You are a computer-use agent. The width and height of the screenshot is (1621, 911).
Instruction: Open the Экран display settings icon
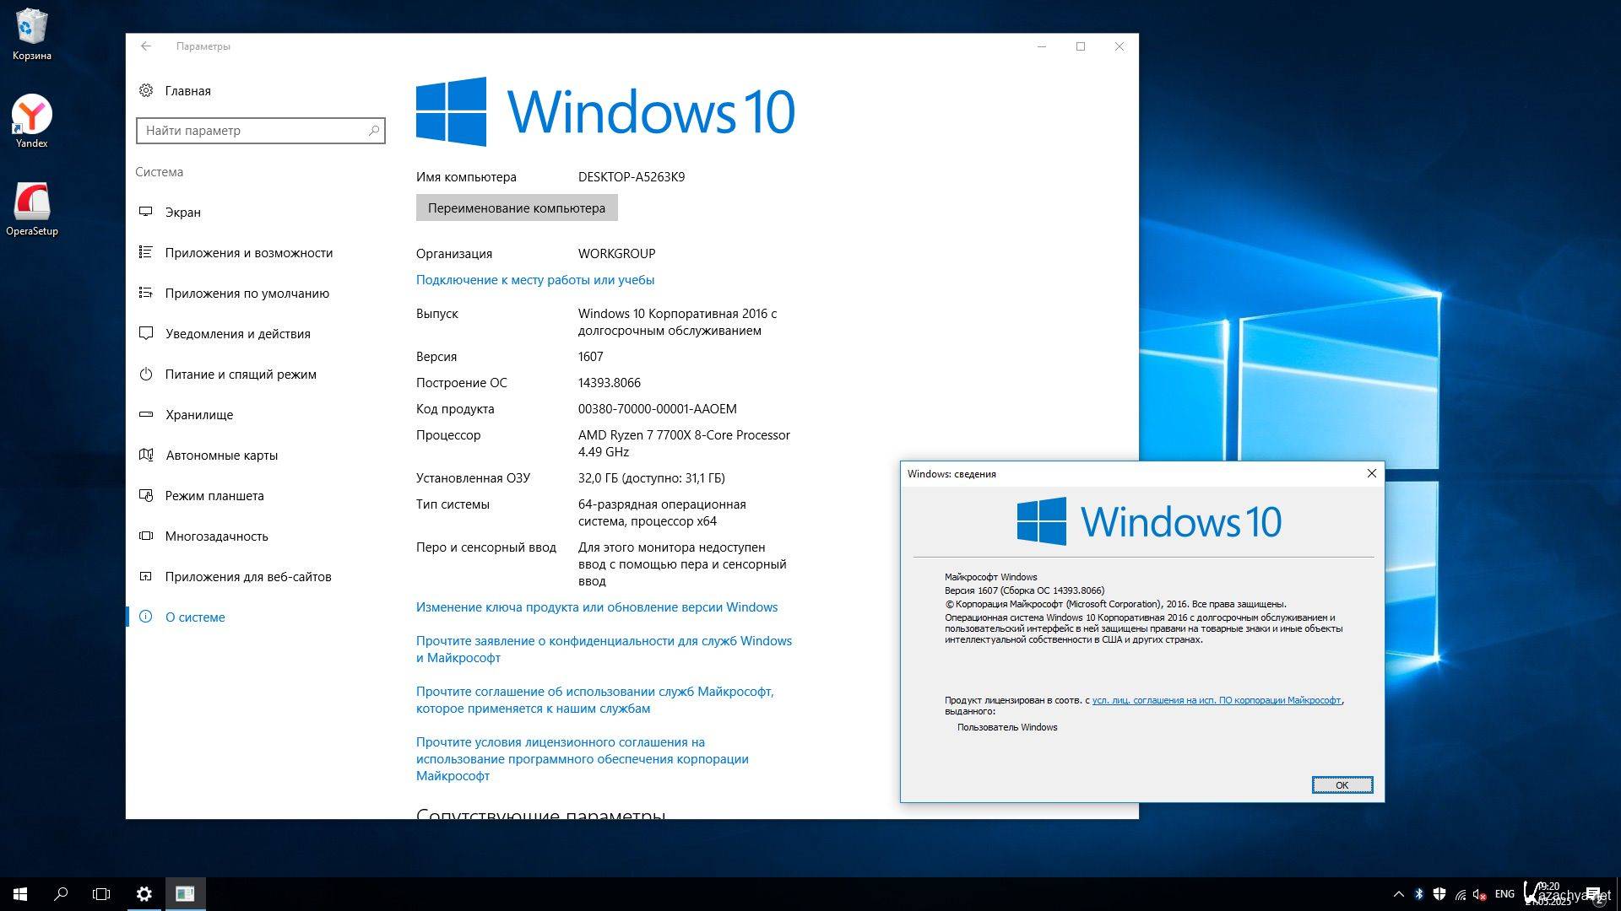(146, 212)
